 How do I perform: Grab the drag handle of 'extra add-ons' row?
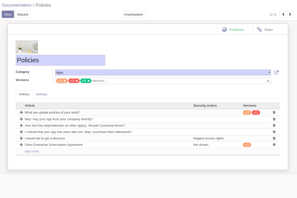click(x=21, y=132)
